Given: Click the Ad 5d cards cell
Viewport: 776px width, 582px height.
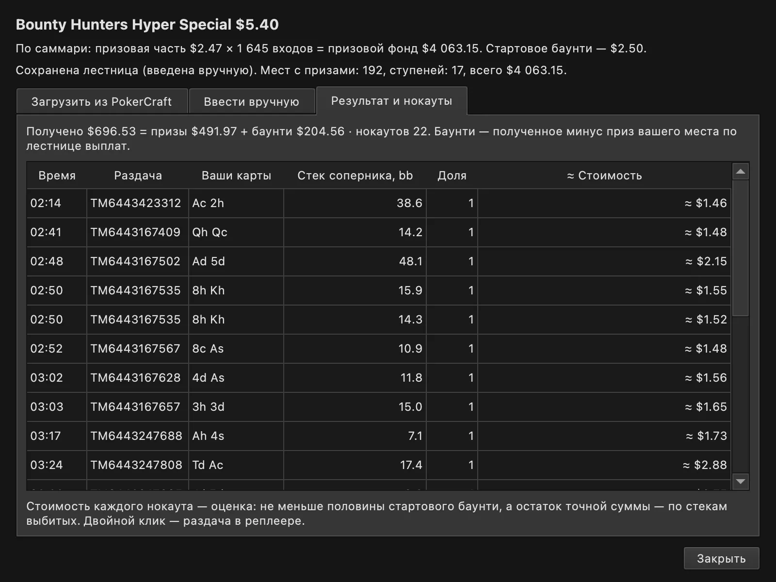Looking at the screenshot, I should 236,261.
